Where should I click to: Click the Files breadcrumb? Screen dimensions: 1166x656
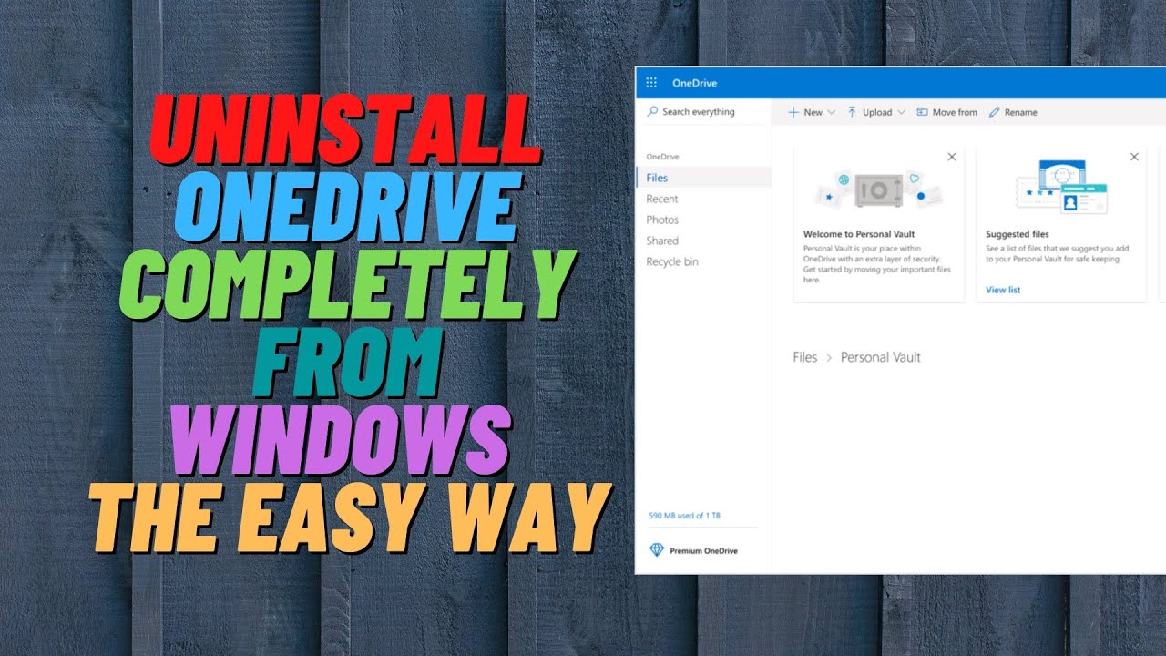click(805, 357)
